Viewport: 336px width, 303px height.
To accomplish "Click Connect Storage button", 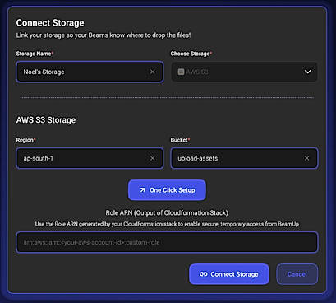I will [229, 274].
